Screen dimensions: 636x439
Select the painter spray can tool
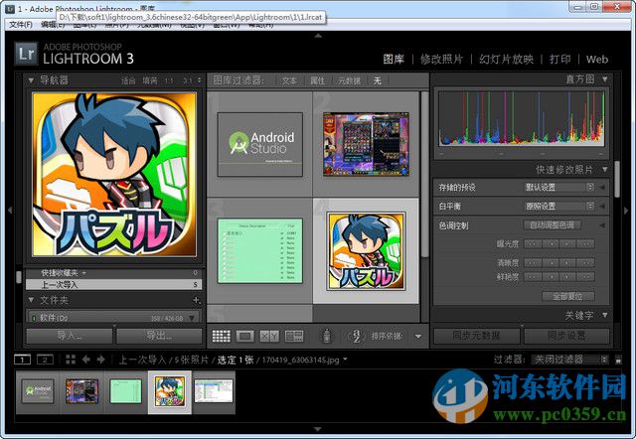pyautogui.click(x=327, y=336)
